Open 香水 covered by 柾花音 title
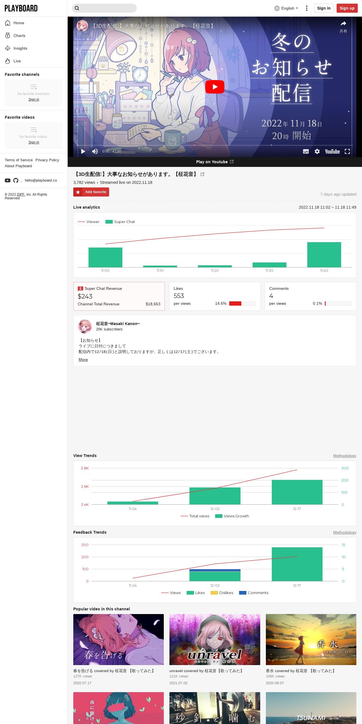Screen dimensions: 362x724 301,671
